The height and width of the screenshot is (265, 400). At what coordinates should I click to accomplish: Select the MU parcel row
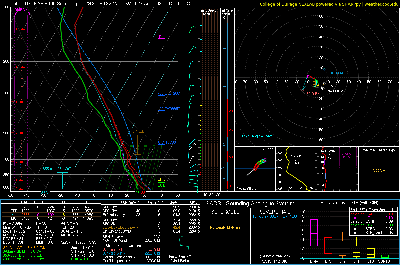coord(51,218)
